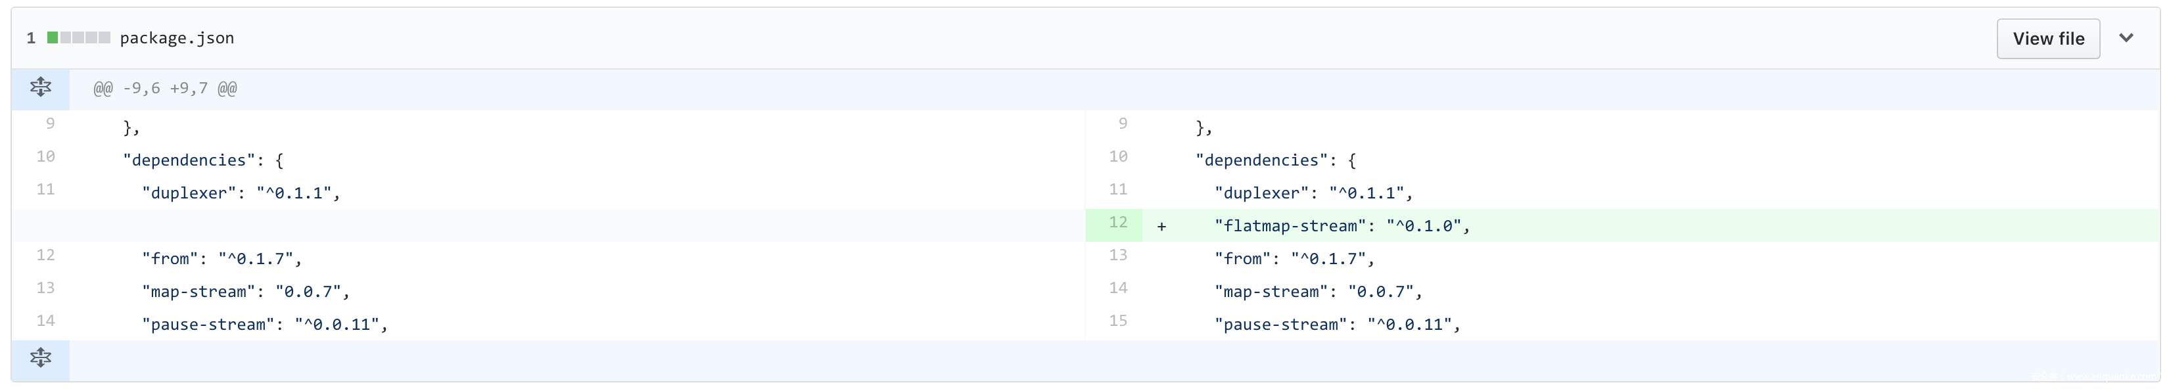Click the gray diffstat squares beside package.json
This screenshot has width=2173, height=389.
[85, 38]
